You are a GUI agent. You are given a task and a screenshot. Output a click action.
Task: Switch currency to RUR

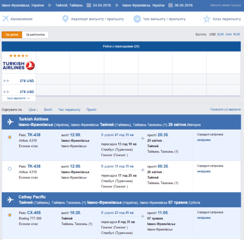pos(236,34)
